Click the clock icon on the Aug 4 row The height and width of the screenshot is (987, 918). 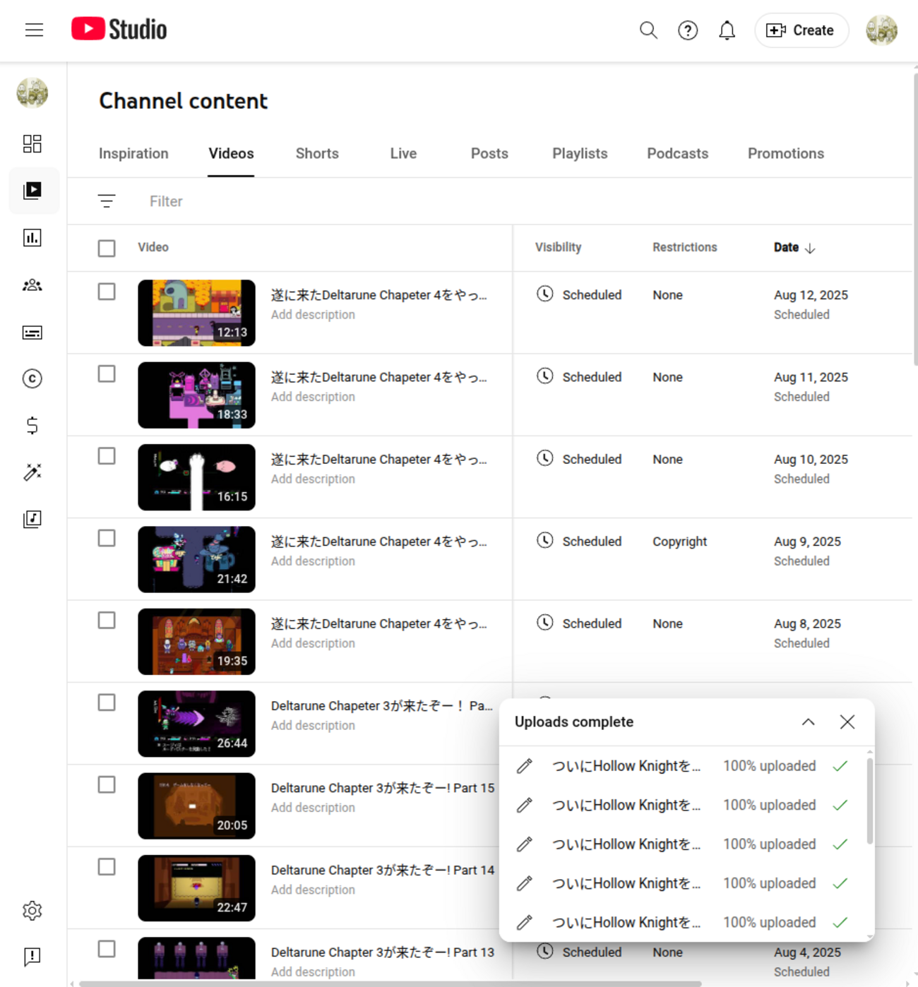[545, 951]
